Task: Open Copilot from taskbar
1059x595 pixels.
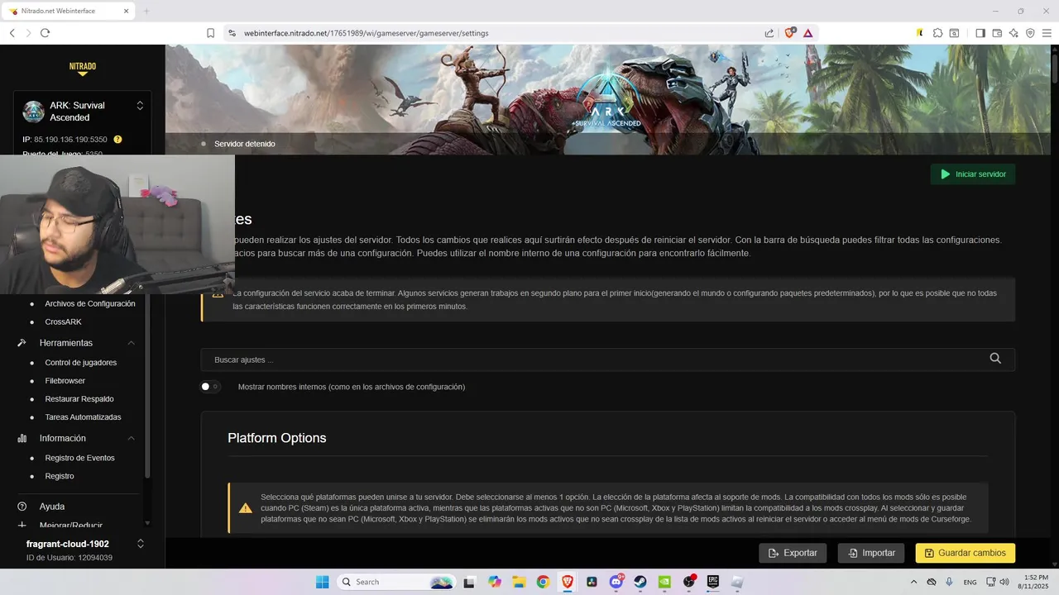Action: tap(495, 582)
